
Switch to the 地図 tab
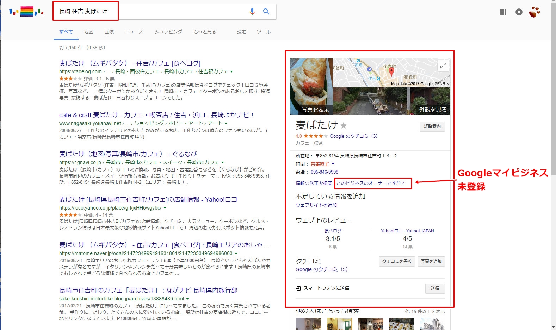coord(89,32)
